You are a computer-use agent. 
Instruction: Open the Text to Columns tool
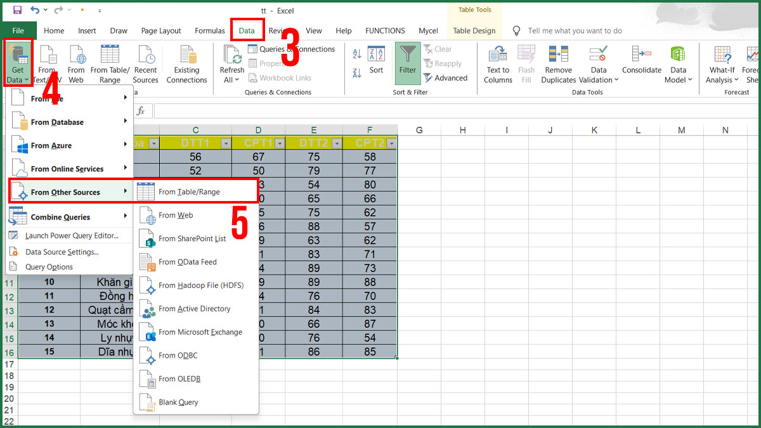click(x=498, y=63)
